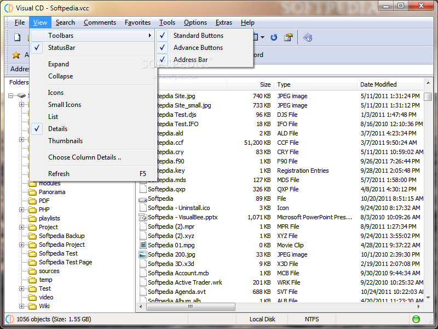Select the Softpedia Active Trader.wrk file name

[x=185, y=282]
